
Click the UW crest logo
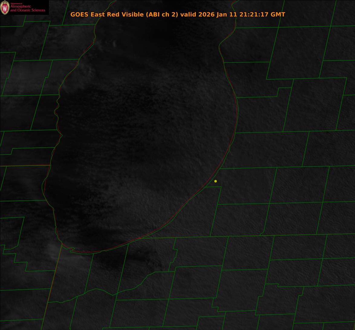(x=5, y=8)
